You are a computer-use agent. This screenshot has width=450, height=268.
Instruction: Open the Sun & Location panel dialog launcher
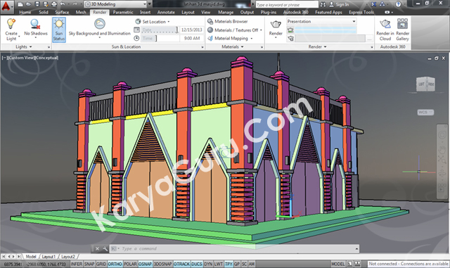point(202,47)
